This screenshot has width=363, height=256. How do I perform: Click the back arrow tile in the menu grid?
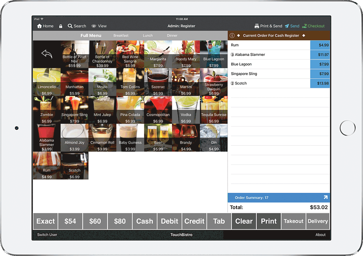46,53
